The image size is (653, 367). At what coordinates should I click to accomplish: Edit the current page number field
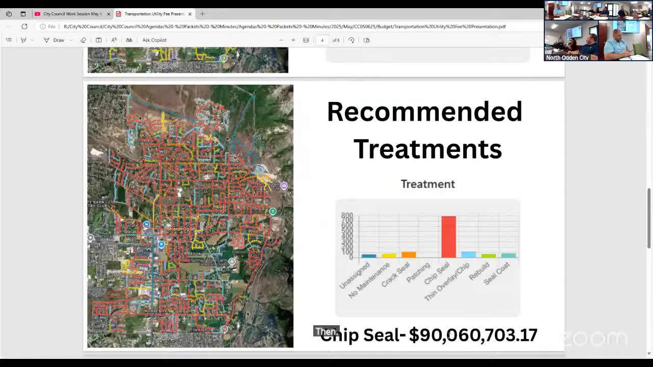coord(321,40)
